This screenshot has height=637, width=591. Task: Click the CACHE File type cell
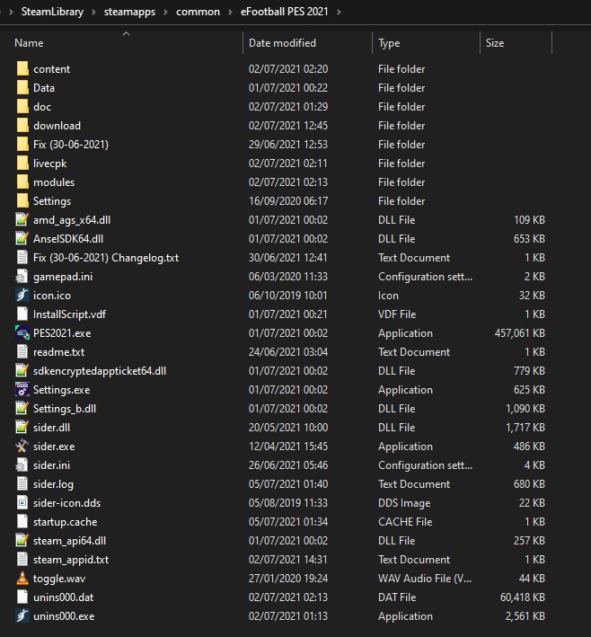pos(405,522)
